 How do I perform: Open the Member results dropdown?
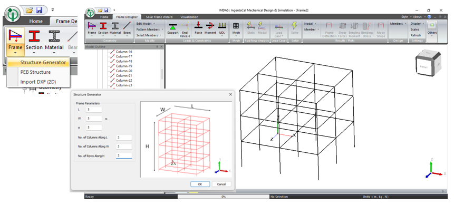(x=311, y=30)
